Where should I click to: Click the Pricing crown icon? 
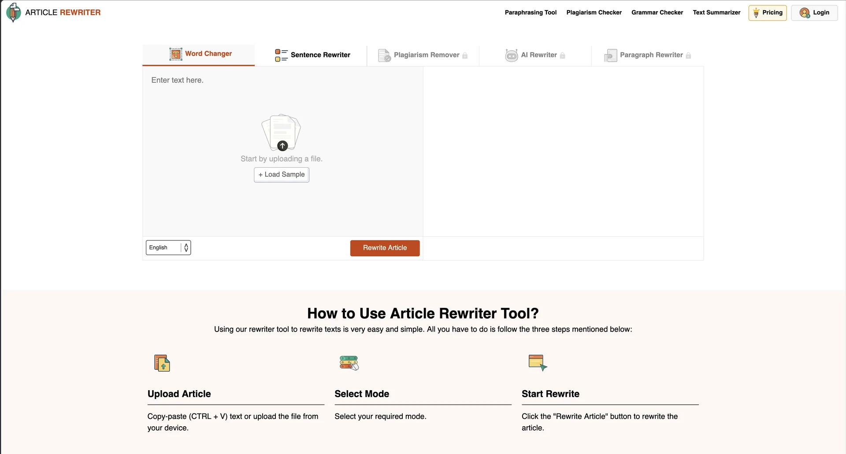(756, 13)
